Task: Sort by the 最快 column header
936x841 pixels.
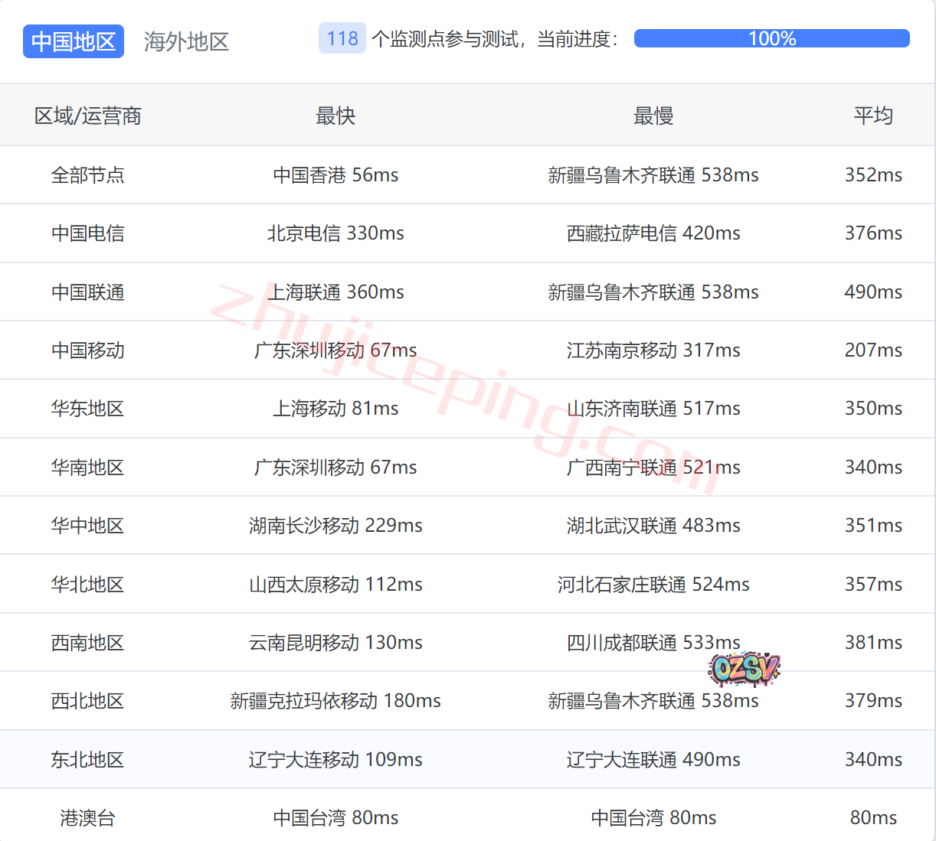Action: point(335,116)
